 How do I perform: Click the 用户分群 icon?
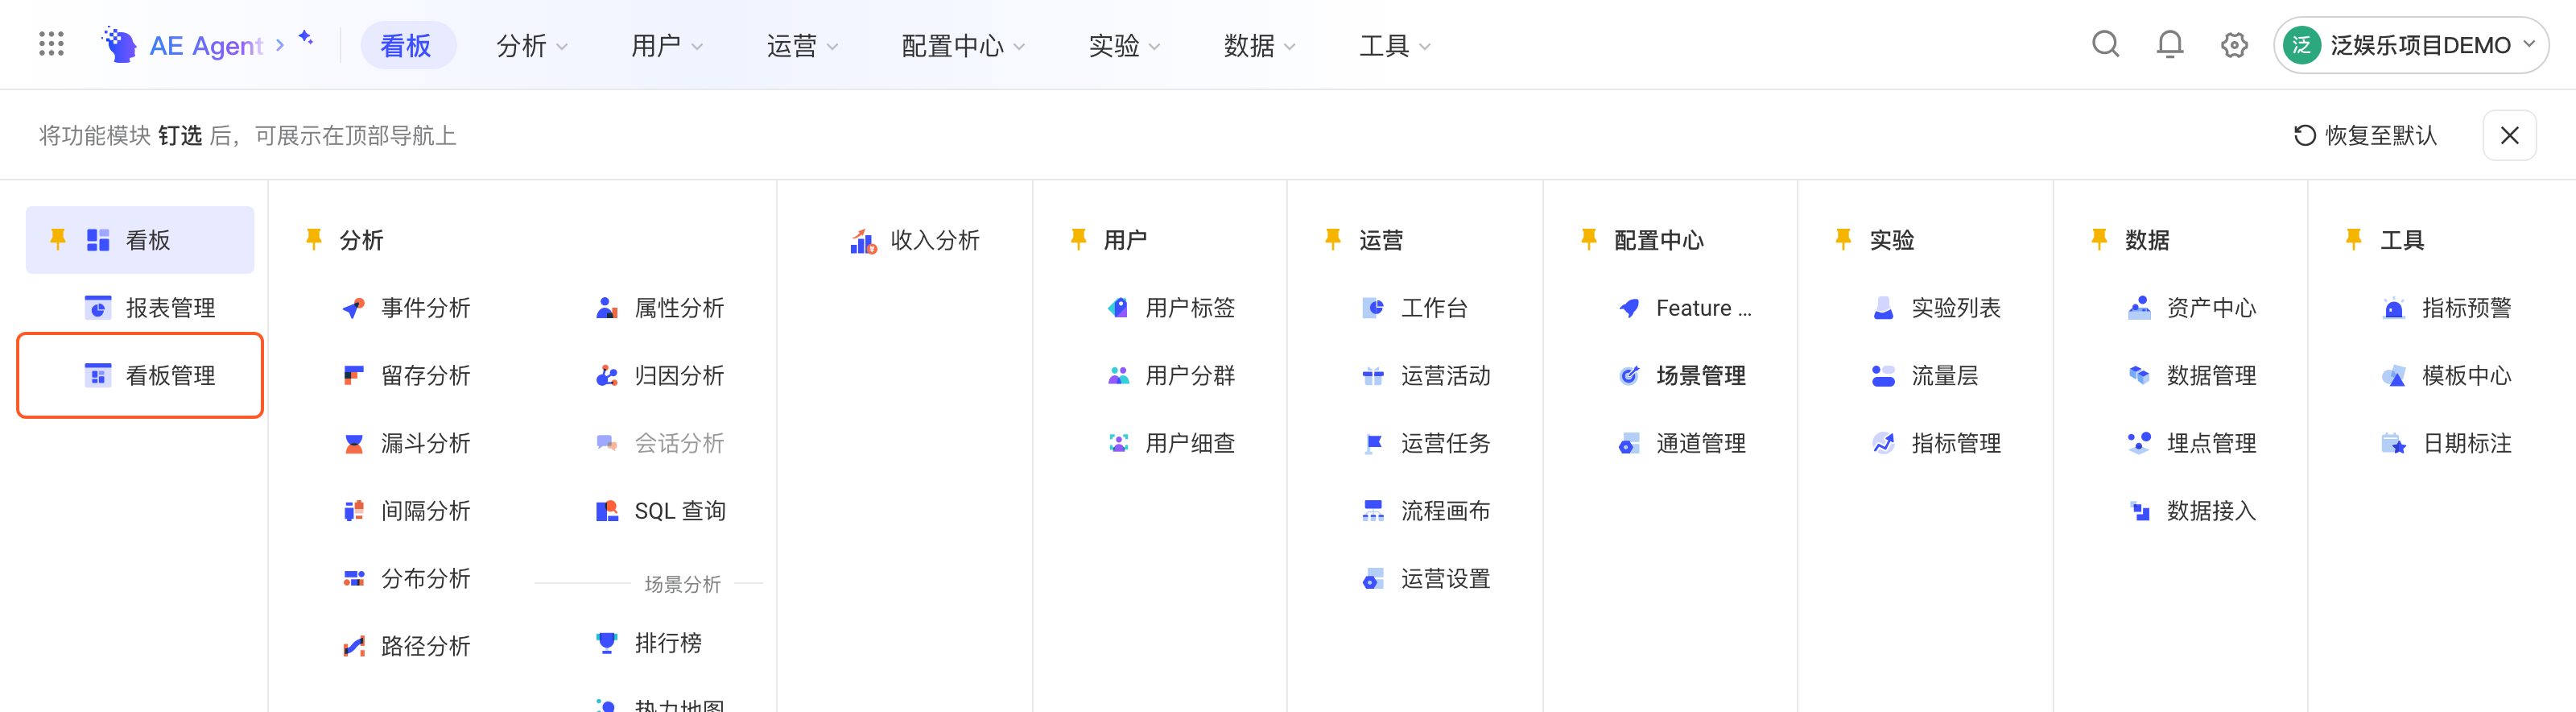[x=1118, y=375]
